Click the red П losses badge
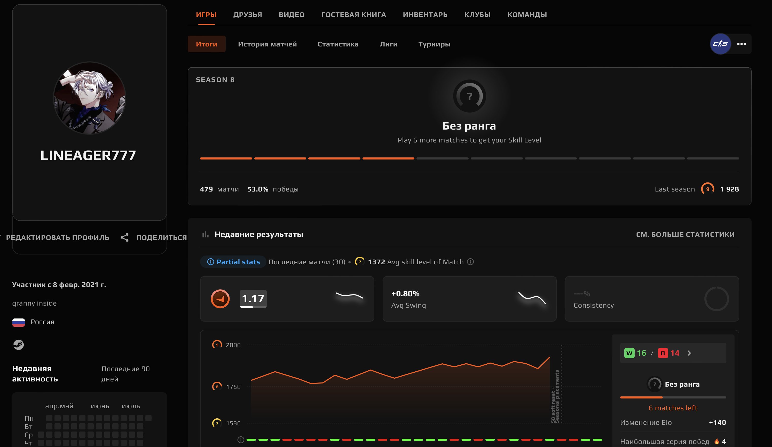This screenshot has height=447, width=772. (x=663, y=353)
